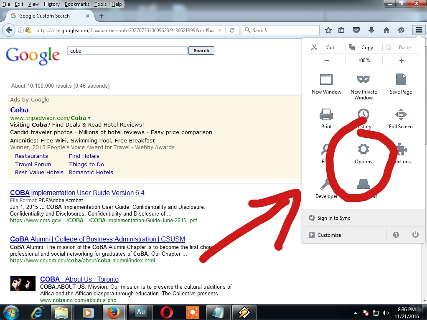The height and width of the screenshot is (320, 427).
Task: Open COBA - About Us - Toronto result
Action: pos(79,279)
